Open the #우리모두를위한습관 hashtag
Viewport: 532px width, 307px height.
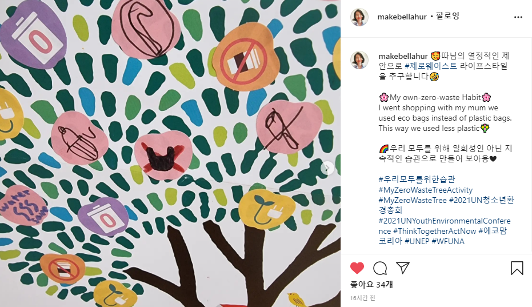click(x=417, y=179)
